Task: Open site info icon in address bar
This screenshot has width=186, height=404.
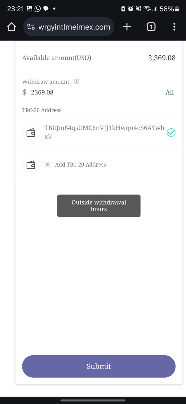Action: tap(31, 27)
